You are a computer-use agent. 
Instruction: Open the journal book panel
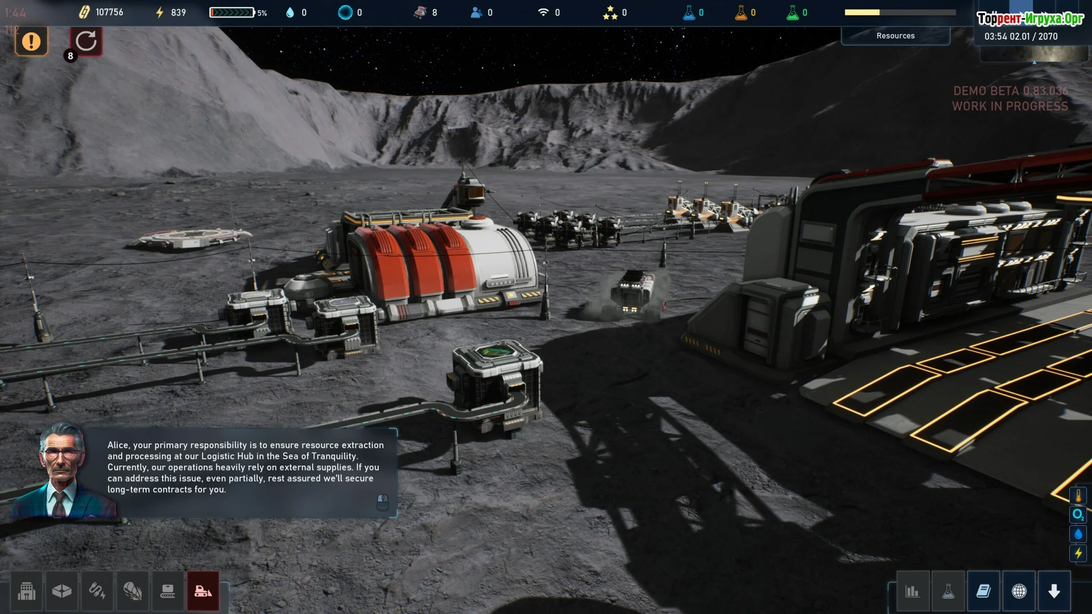pyautogui.click(x=983, y=591)
